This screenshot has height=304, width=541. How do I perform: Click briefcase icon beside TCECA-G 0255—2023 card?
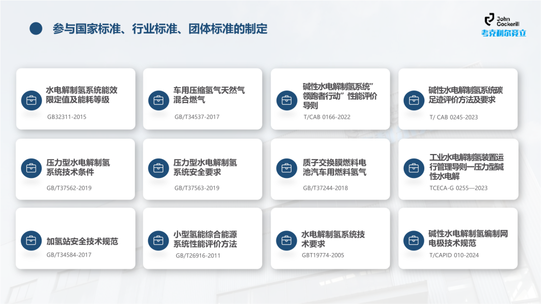click(414, 168)
